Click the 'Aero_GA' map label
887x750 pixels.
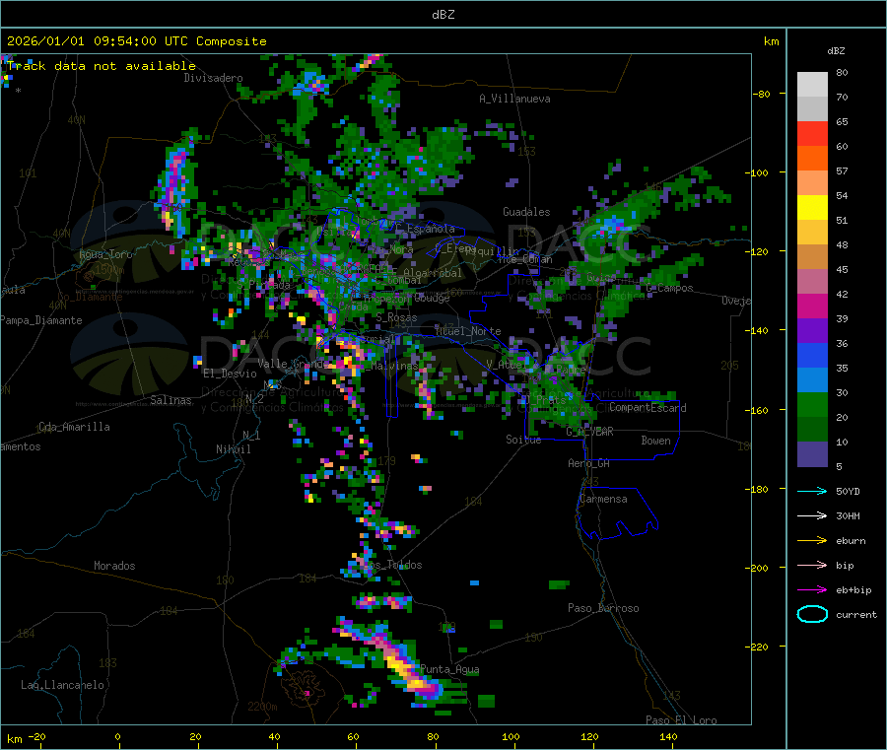click(589, 463)
